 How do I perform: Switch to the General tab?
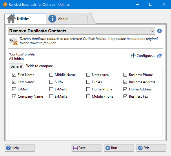point(16,66)
